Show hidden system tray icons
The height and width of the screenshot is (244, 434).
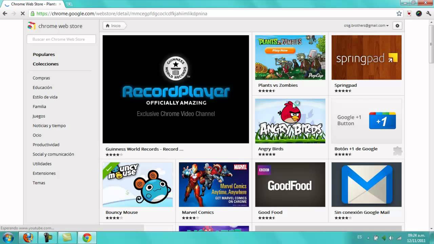tap(368, 238)
